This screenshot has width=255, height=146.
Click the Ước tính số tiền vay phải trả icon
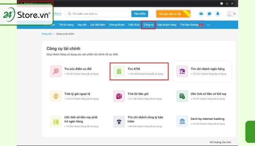coord(56,122)
